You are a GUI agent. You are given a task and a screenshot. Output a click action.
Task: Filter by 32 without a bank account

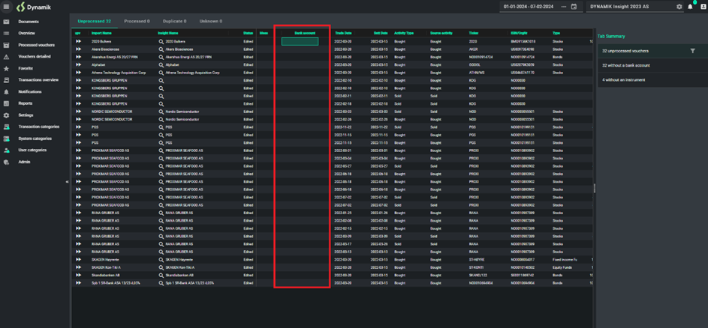(x=626, y=65)
